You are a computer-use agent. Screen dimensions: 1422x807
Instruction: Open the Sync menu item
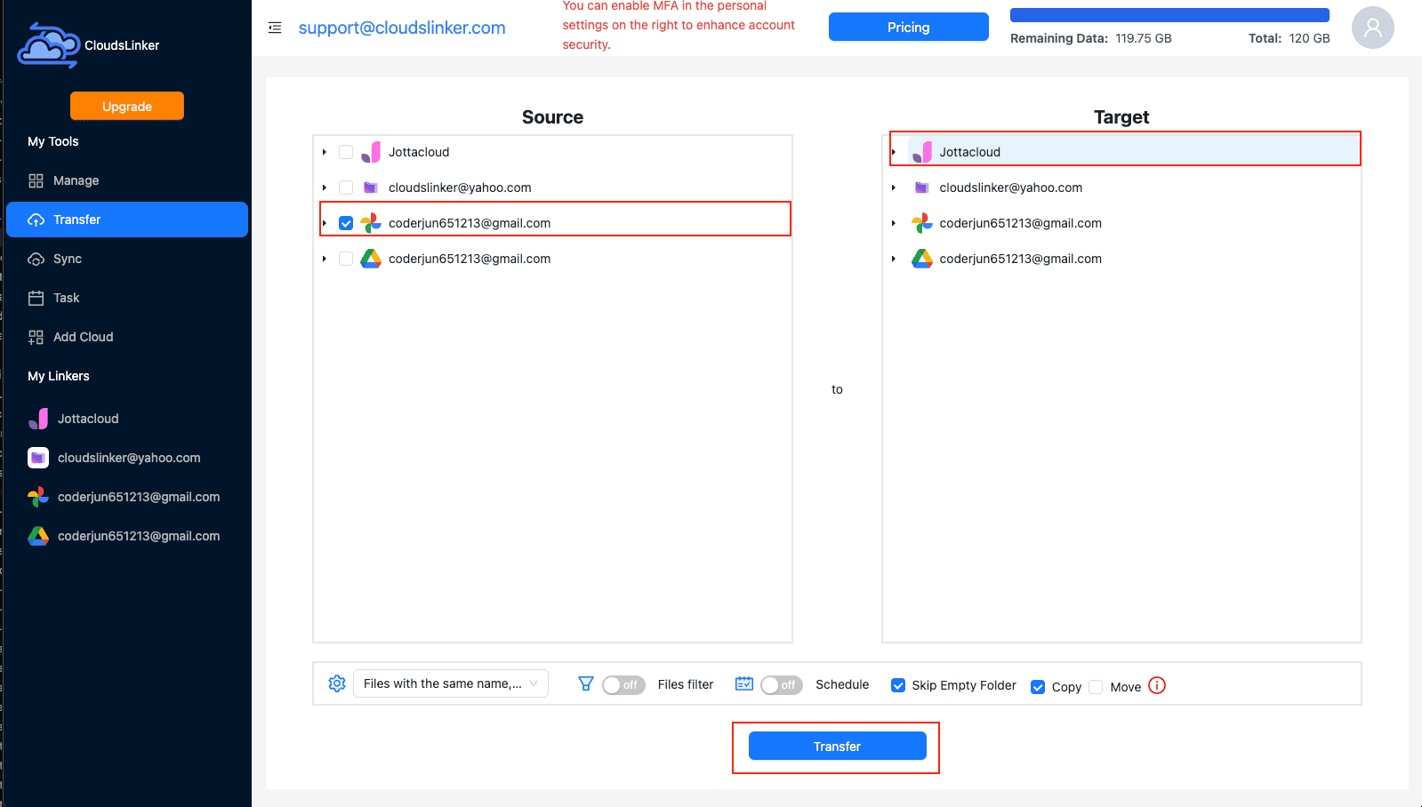[127, 259]
